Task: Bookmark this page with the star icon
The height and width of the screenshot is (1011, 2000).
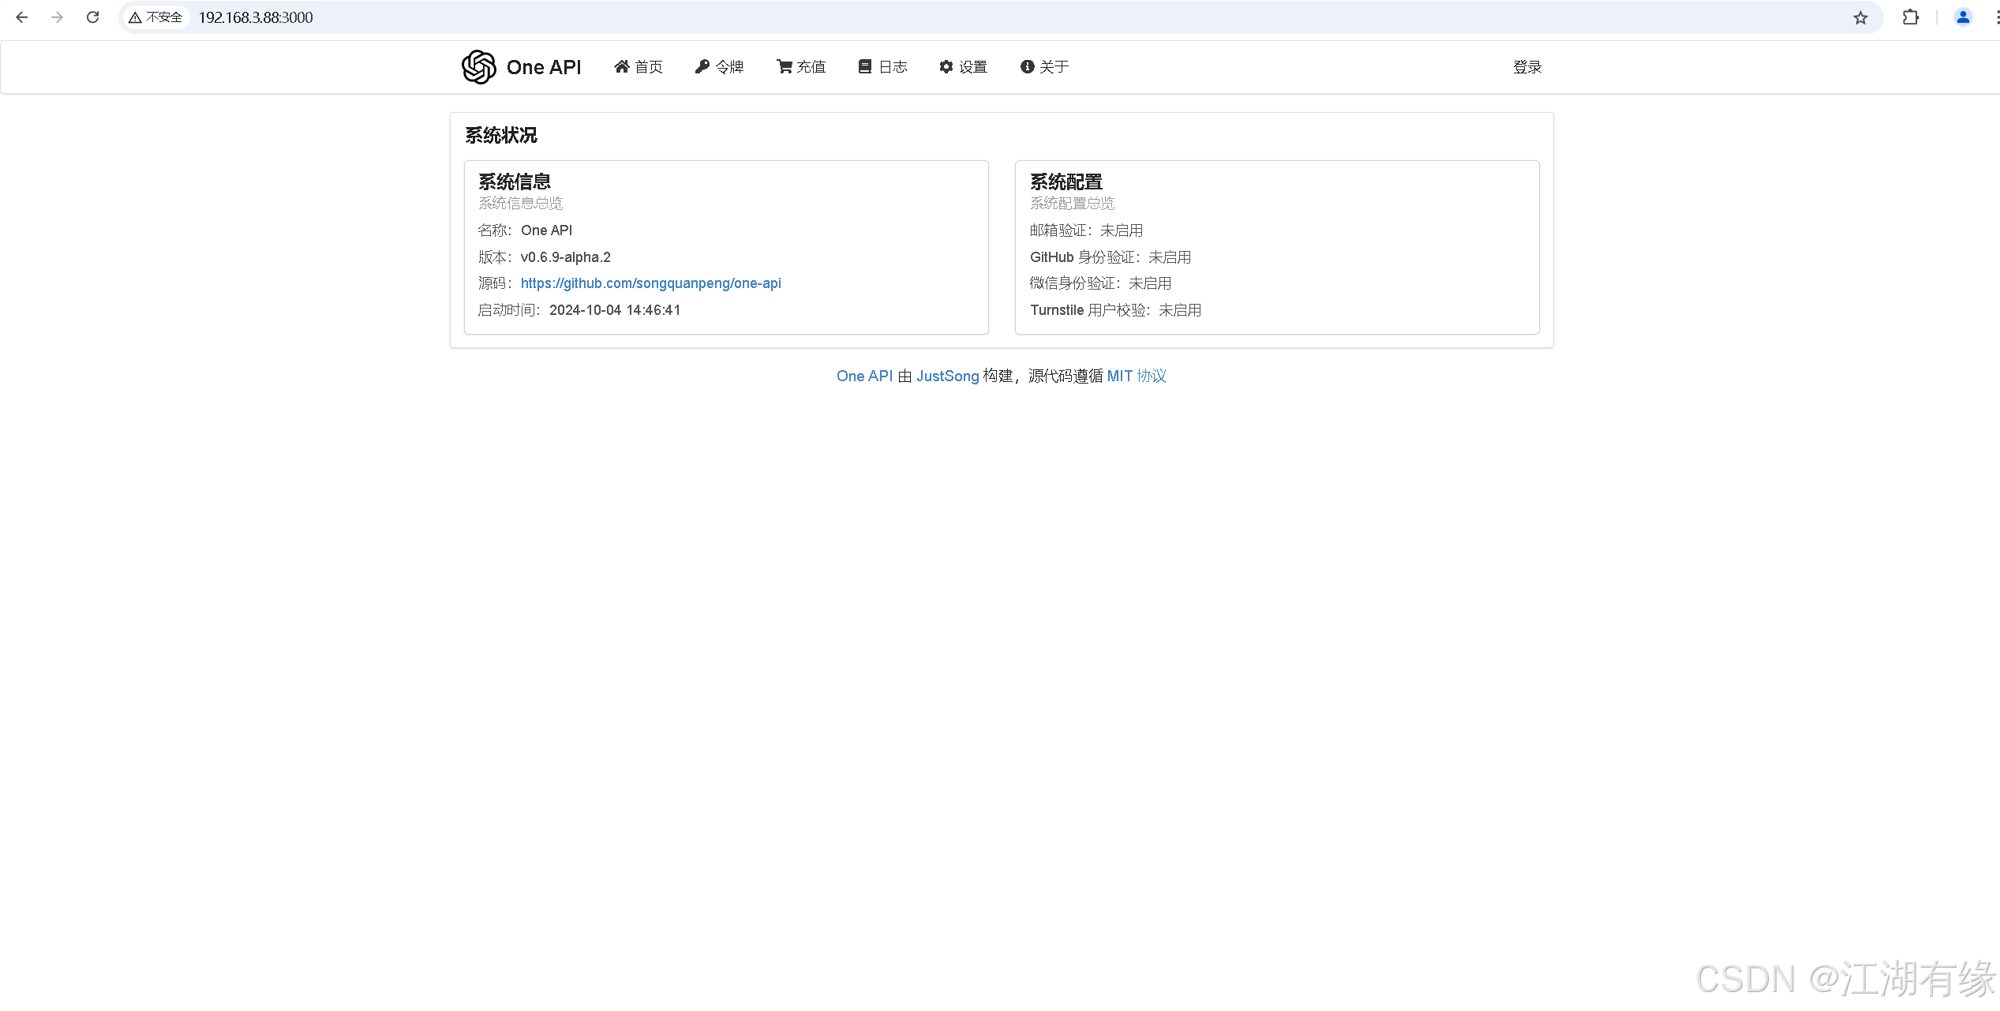Action: tap(1860, 17)
